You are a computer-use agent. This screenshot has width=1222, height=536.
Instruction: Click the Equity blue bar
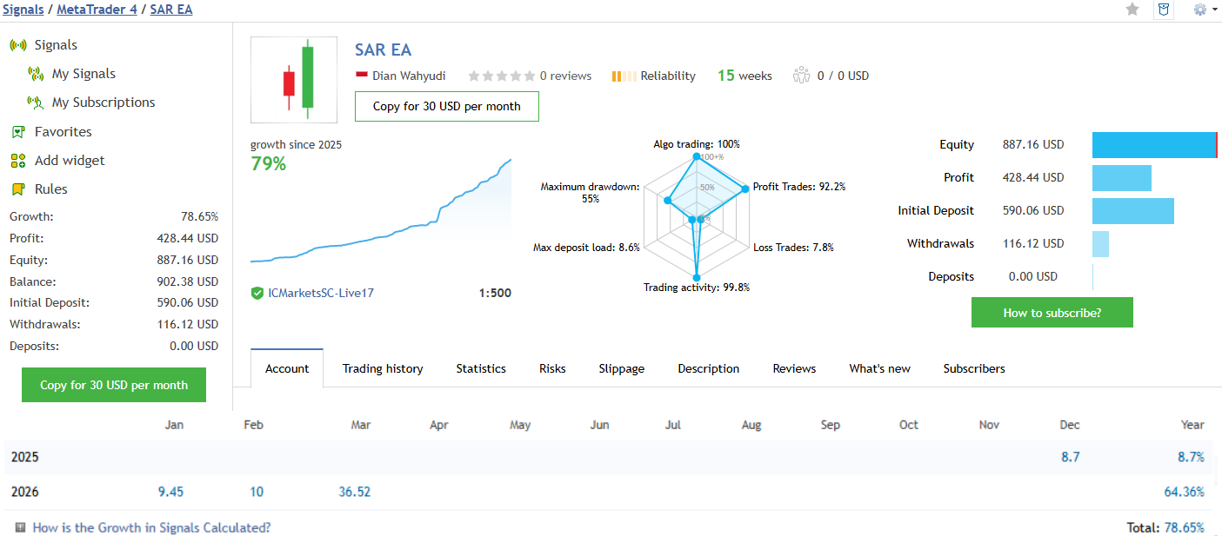[1153, 145]
